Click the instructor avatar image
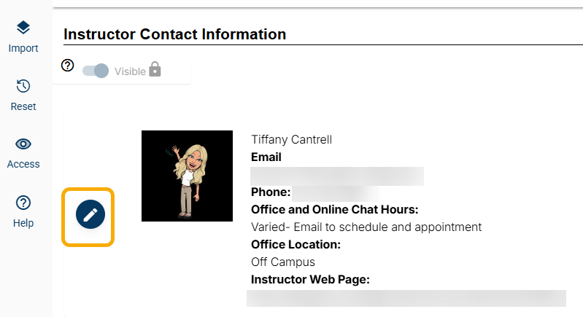 (187, 176)
